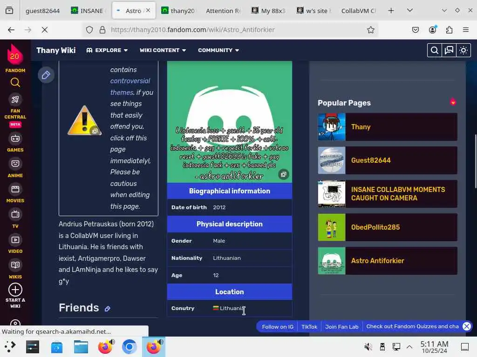Open Chromium from taskbar
This screenshot has width=477, height=357.
129,347
